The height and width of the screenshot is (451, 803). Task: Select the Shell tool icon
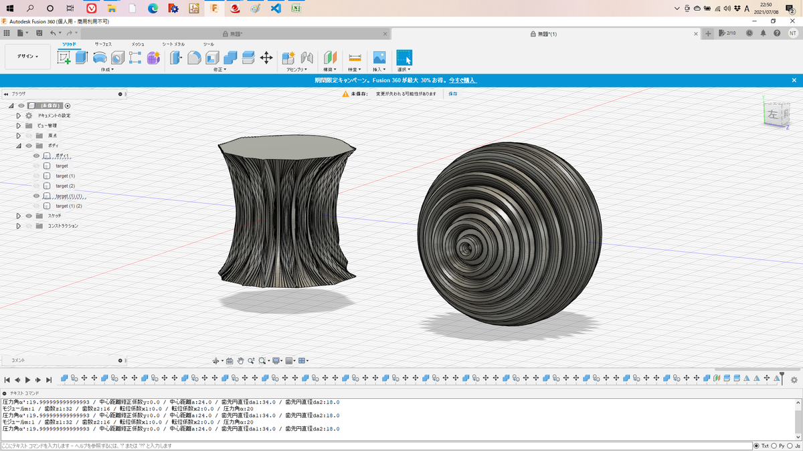[212, 57]
